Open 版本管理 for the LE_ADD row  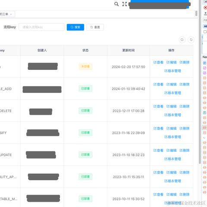[x=172, y=93]
